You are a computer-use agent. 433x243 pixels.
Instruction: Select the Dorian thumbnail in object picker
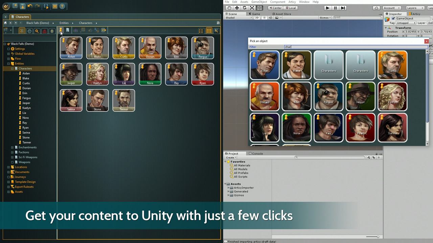[265, 96]
